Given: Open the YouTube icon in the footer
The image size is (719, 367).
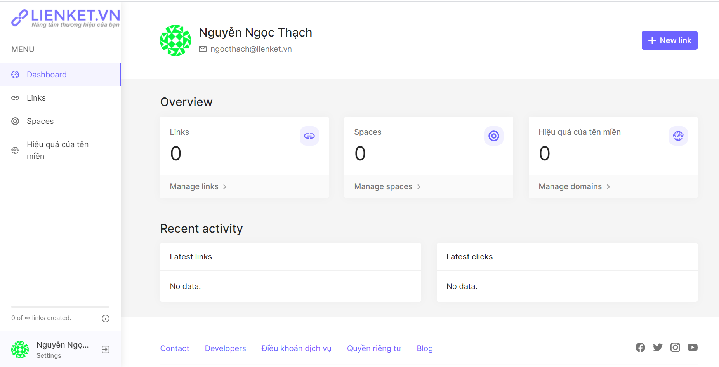Looking at the screenshot, I should 693,348.
